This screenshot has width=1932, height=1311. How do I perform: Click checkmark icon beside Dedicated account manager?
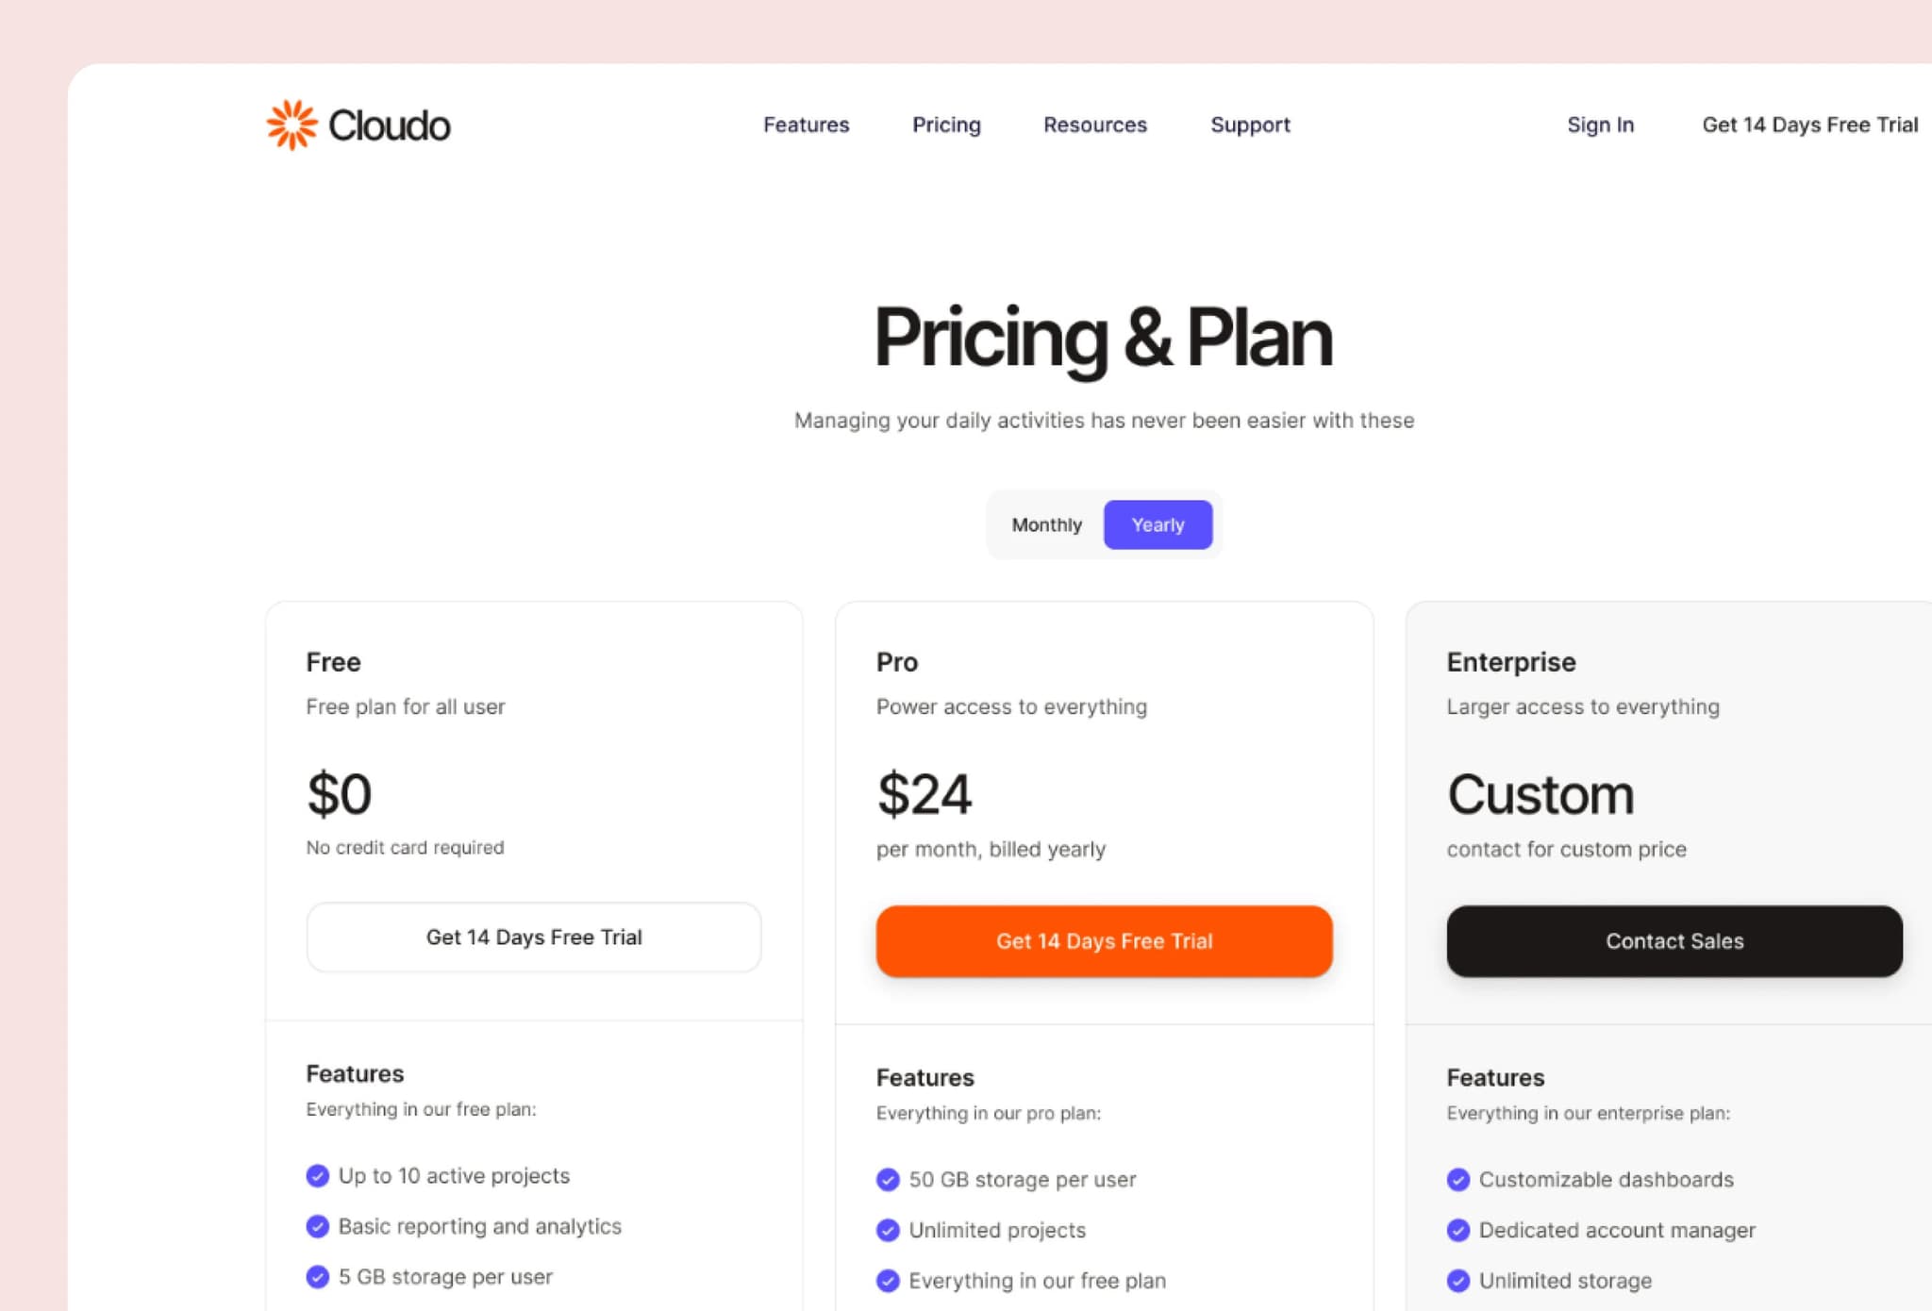click(1458, 1230)
